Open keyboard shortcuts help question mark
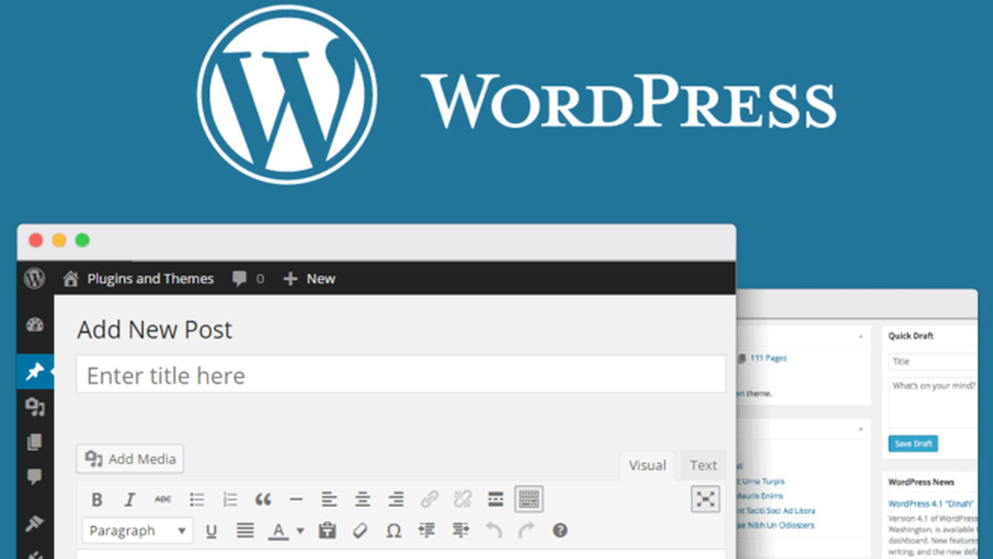 click(x=560, y=531)
